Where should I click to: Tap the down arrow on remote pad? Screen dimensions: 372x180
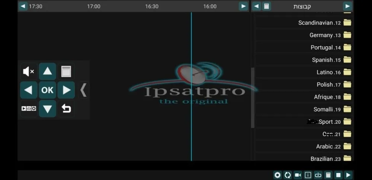pyautogui.click(x=48, y=109)
